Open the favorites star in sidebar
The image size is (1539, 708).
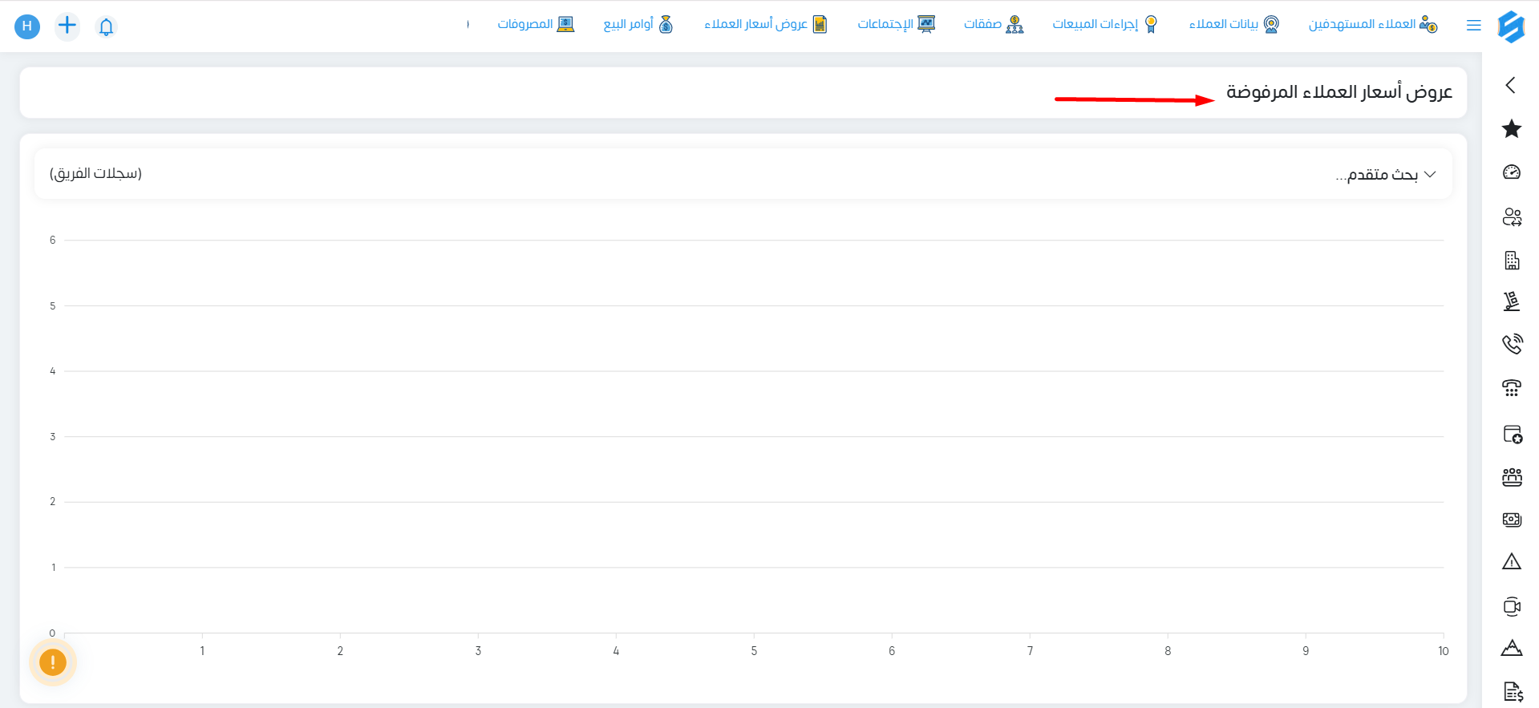point(1512,128)
